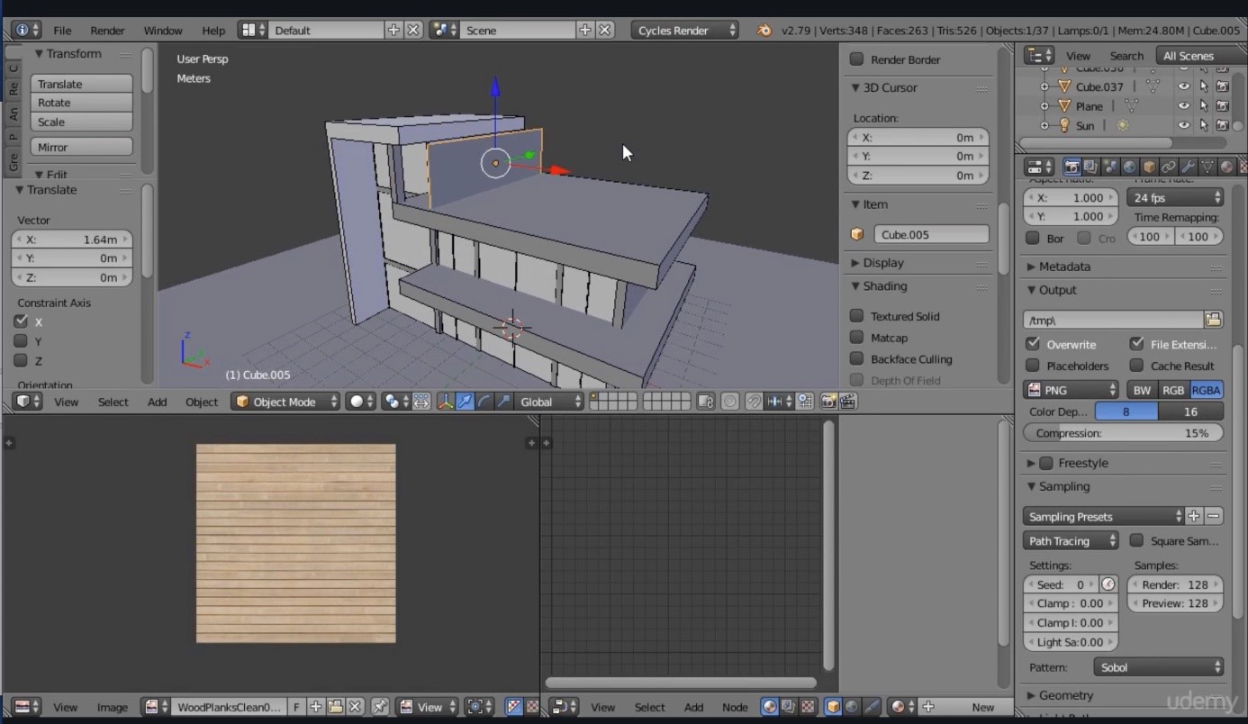Click the Rotate button in Transform panel
The image size is (1248, 724).
81,103
